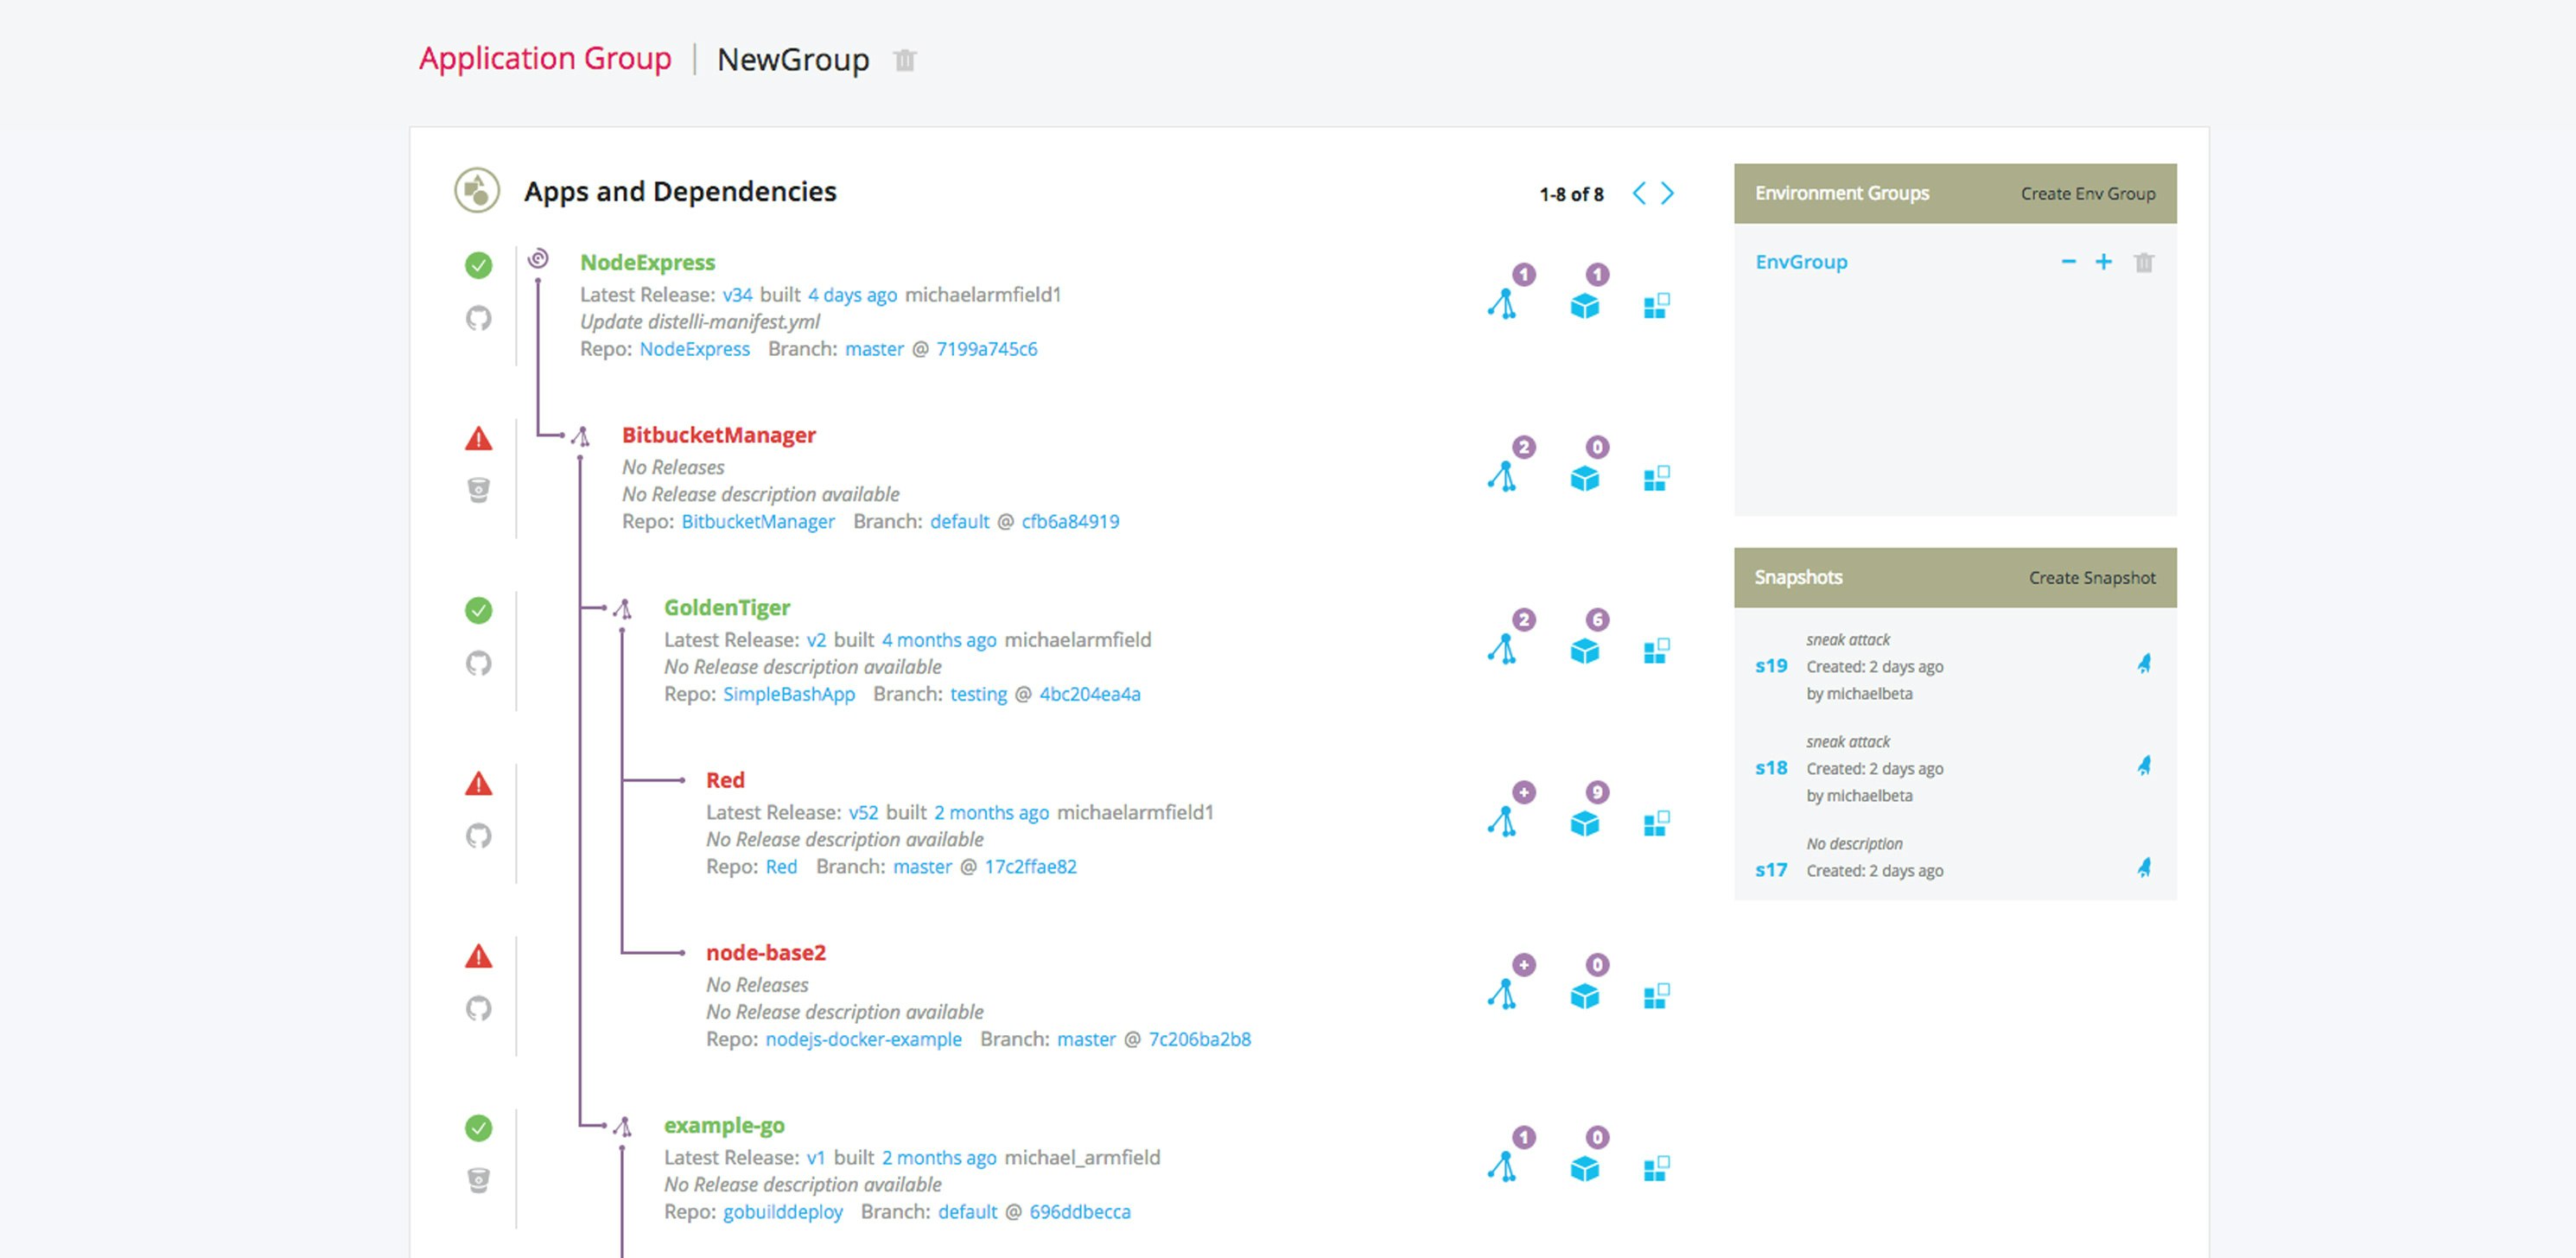Click the red warning triangle next to Red
Image resolution: width=2576 pixels, height=1258 pixels.
point(480,786)
